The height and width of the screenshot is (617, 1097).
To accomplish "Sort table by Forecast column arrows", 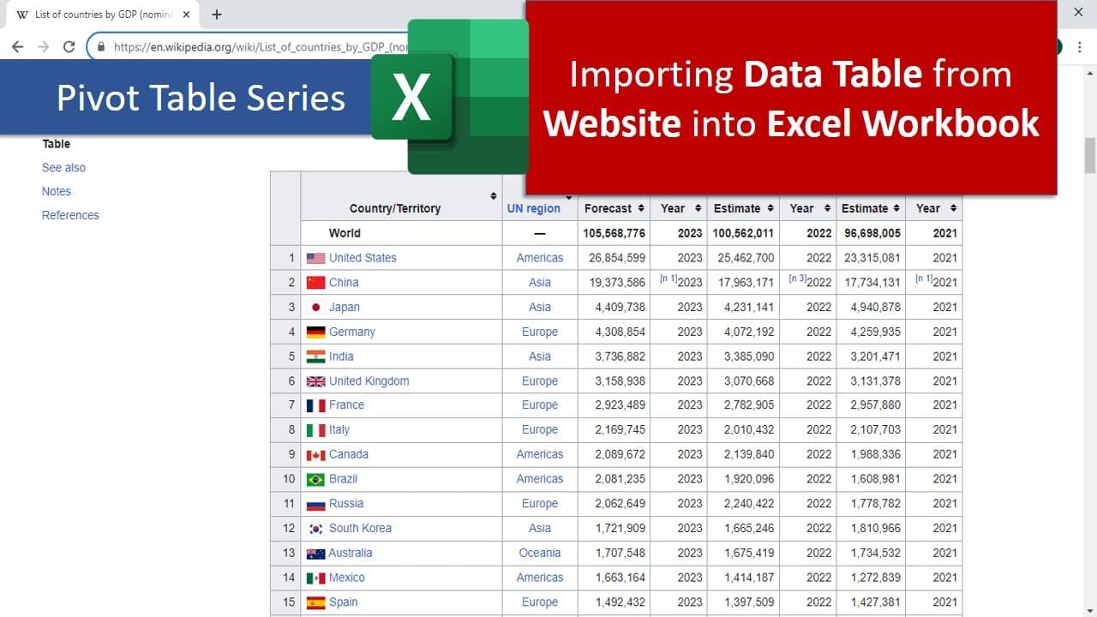I will click(x=638, y=208).
